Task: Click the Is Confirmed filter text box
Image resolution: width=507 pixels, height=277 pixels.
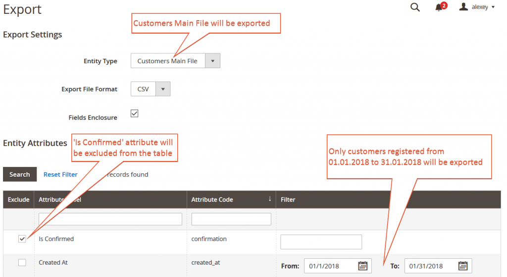Action: click(x=321, y=242)
